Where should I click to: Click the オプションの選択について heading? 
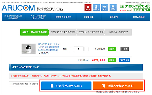[x=25, y=67]
